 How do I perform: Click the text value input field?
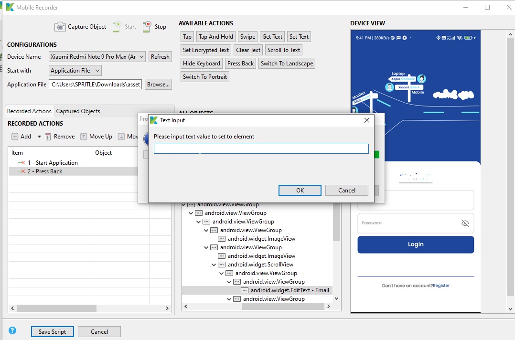tap(261, 149)
